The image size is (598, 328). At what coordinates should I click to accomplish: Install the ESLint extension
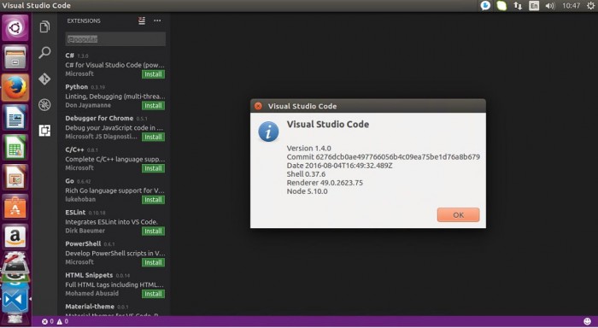click(153, 231)
